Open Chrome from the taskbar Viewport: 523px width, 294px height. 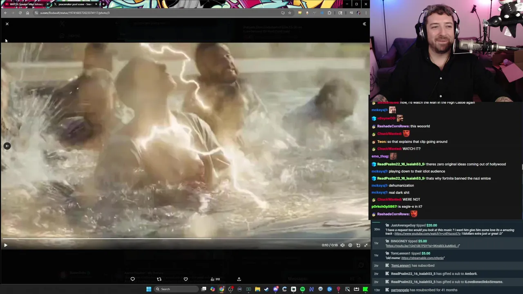[221, 289]
